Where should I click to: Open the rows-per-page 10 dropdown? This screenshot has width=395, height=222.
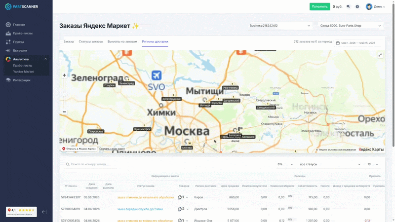373,164
